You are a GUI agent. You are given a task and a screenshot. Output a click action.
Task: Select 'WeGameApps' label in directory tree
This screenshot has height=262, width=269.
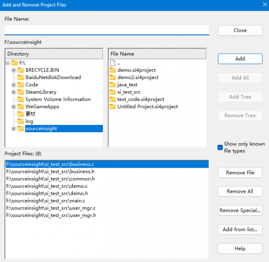pyautogui.click(x=42, y=107)
